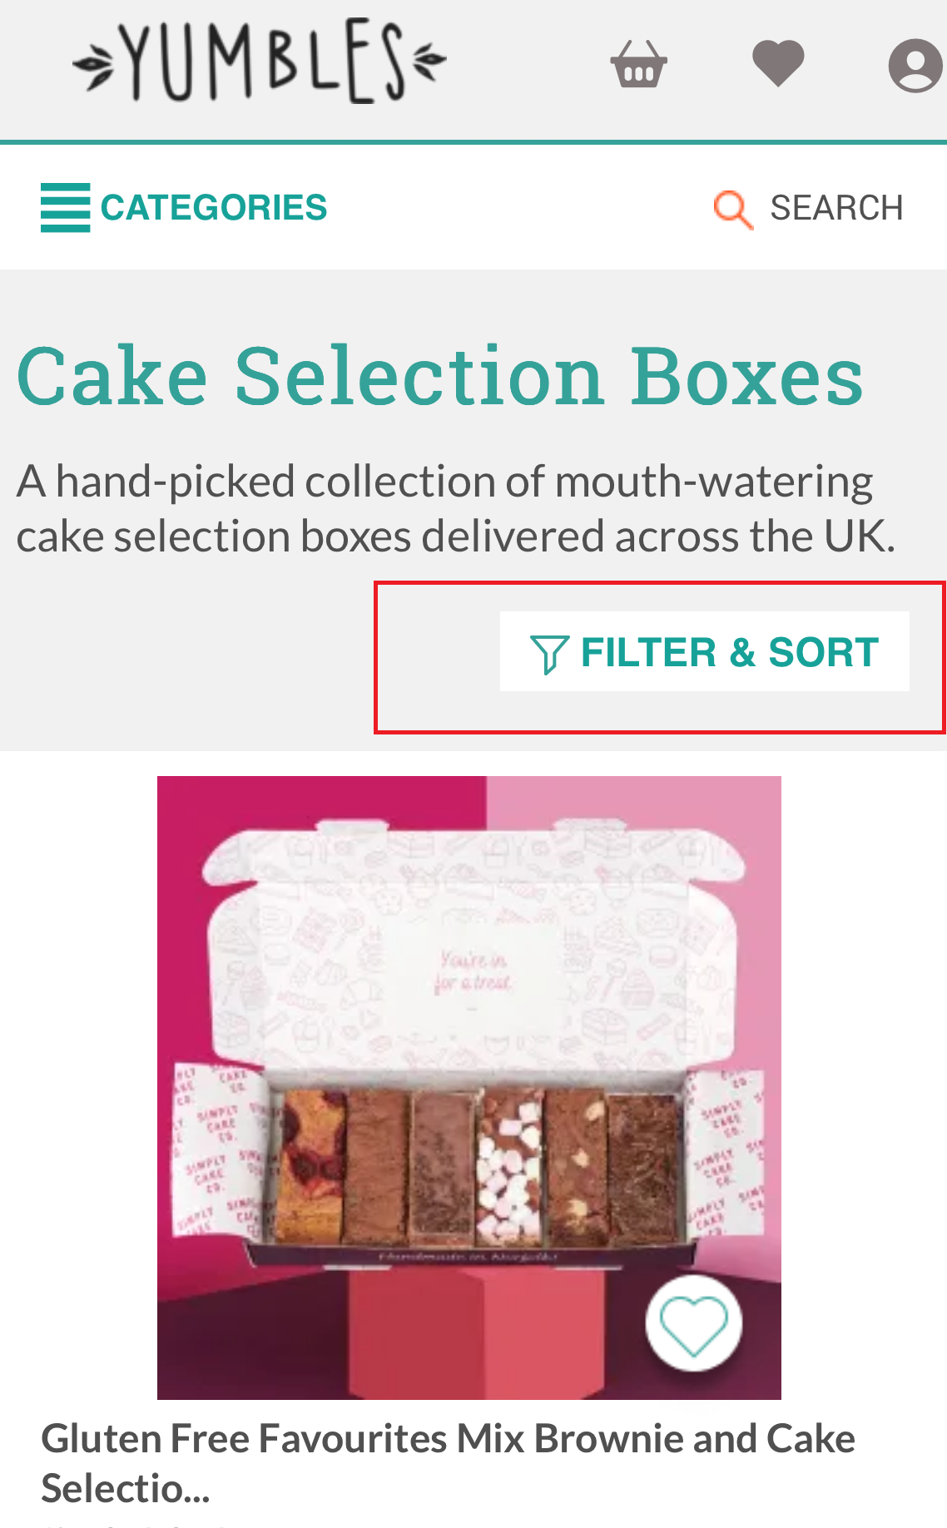
Task: View saved wishlist via header heart icon
Action: pyautogui.click(x=778, y=63)
